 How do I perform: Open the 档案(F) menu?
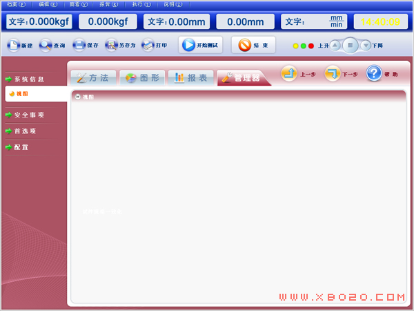point(17,4)
